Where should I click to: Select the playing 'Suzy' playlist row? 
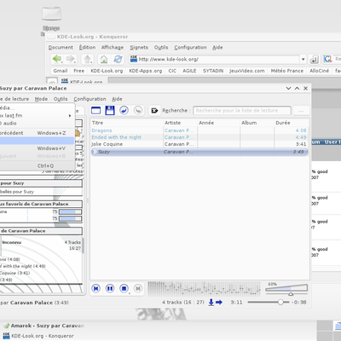[x=199, y=152]
